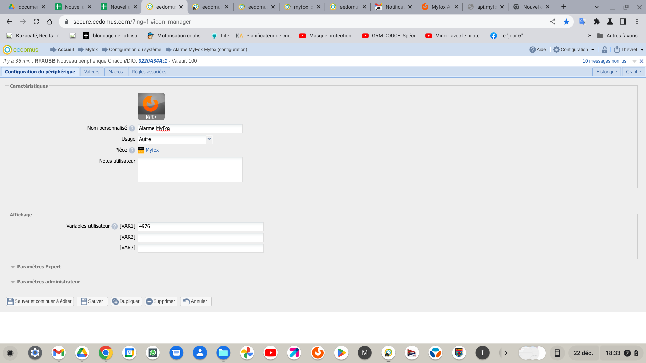Open the Usage dropdown arrow

pyautogui.click(x=209, y=139)
